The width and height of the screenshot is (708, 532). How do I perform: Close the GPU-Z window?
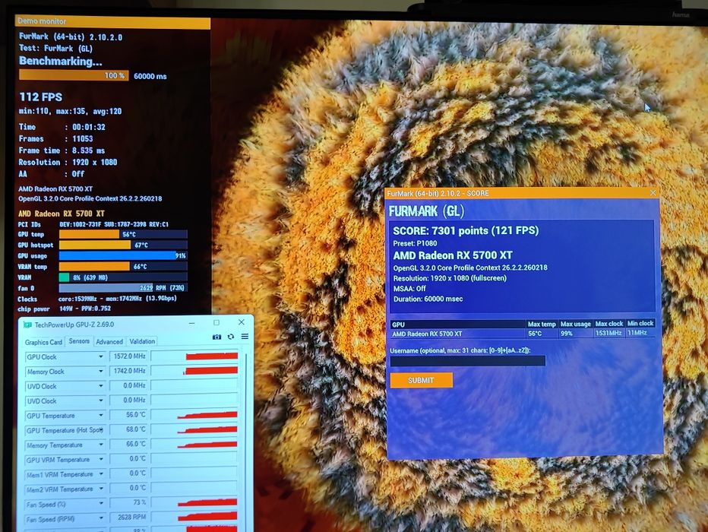(x=241, y=322)
